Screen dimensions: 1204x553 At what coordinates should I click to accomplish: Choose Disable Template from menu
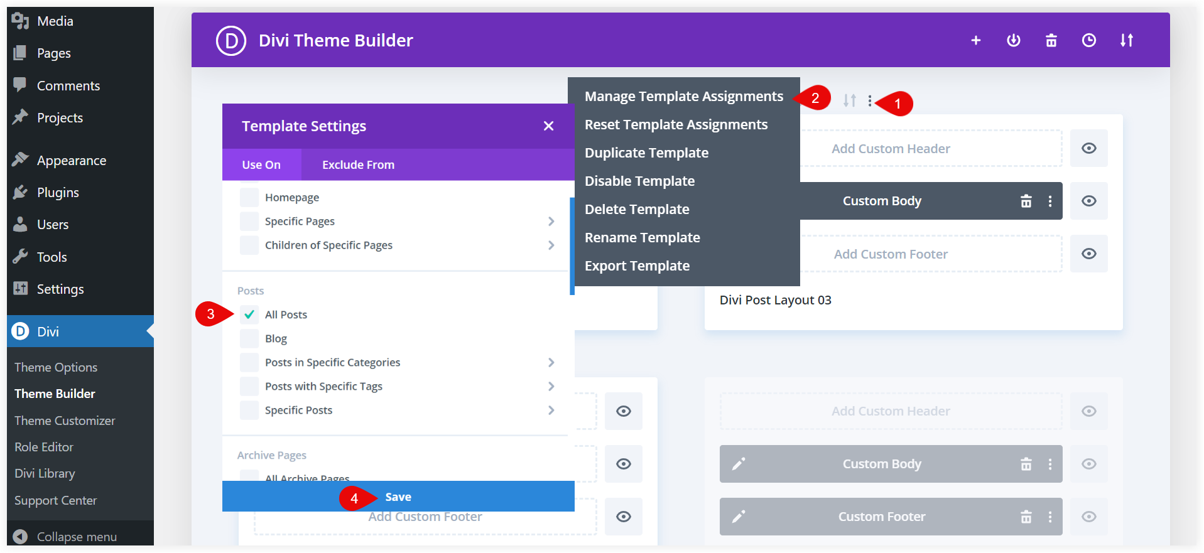pos(639,181)
